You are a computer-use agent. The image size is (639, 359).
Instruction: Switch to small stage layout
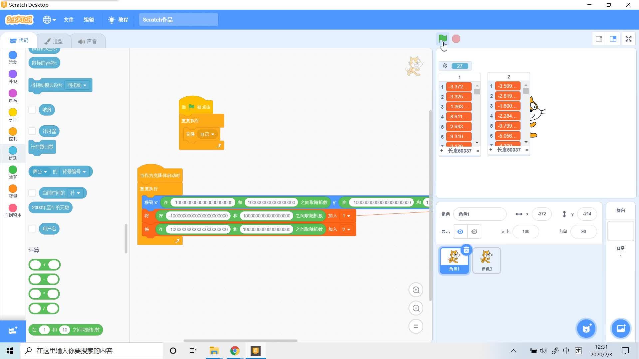point(599,39)
